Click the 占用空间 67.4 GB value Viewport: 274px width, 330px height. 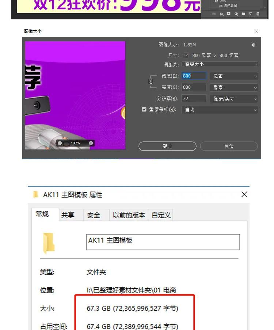(132, 326)
